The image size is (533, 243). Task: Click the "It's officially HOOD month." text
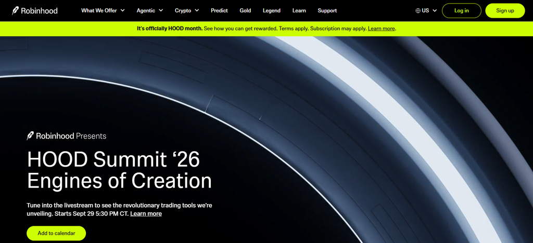(170, 29)
